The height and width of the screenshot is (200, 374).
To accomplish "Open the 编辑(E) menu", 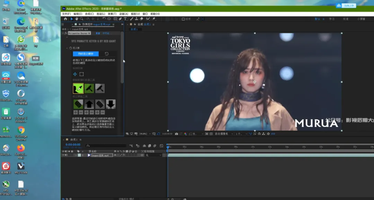I will point(78,14).
